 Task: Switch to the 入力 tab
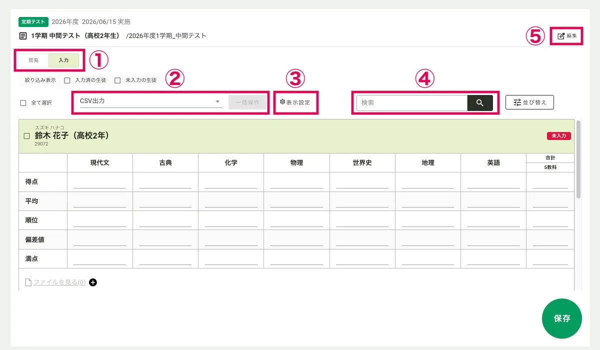(x=63, y=60)
